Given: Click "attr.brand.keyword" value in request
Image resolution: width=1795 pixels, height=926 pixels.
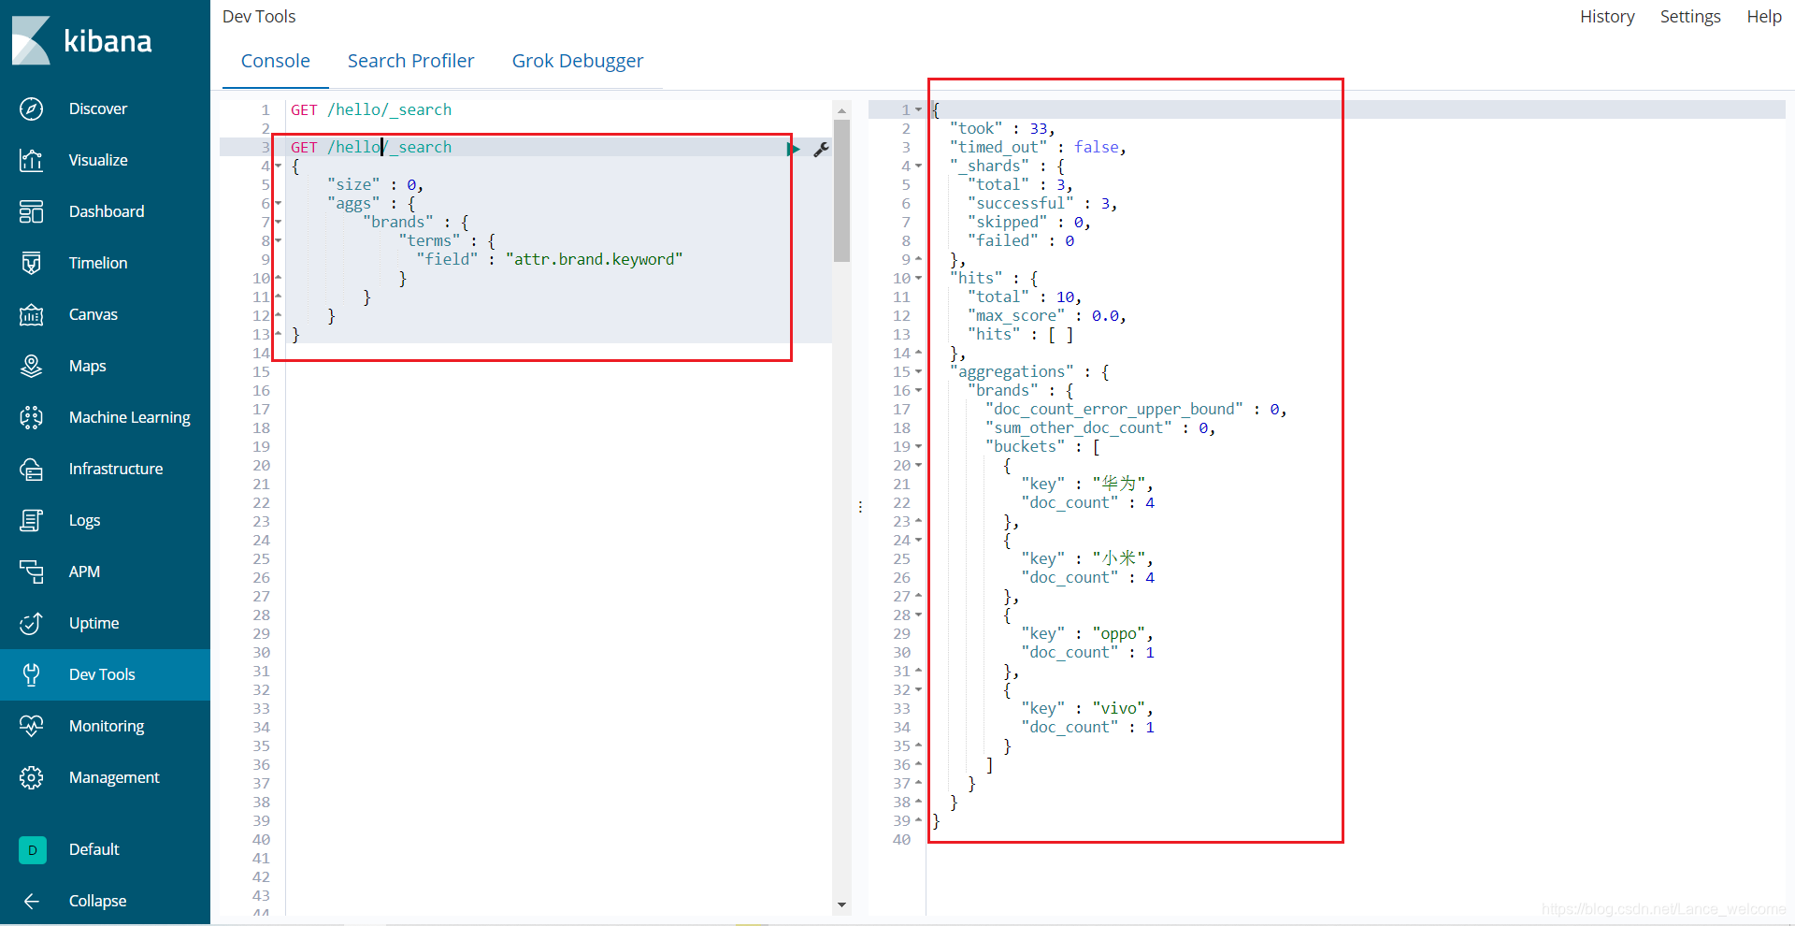Looking at the screenshot, I should (x=595, y=259).
